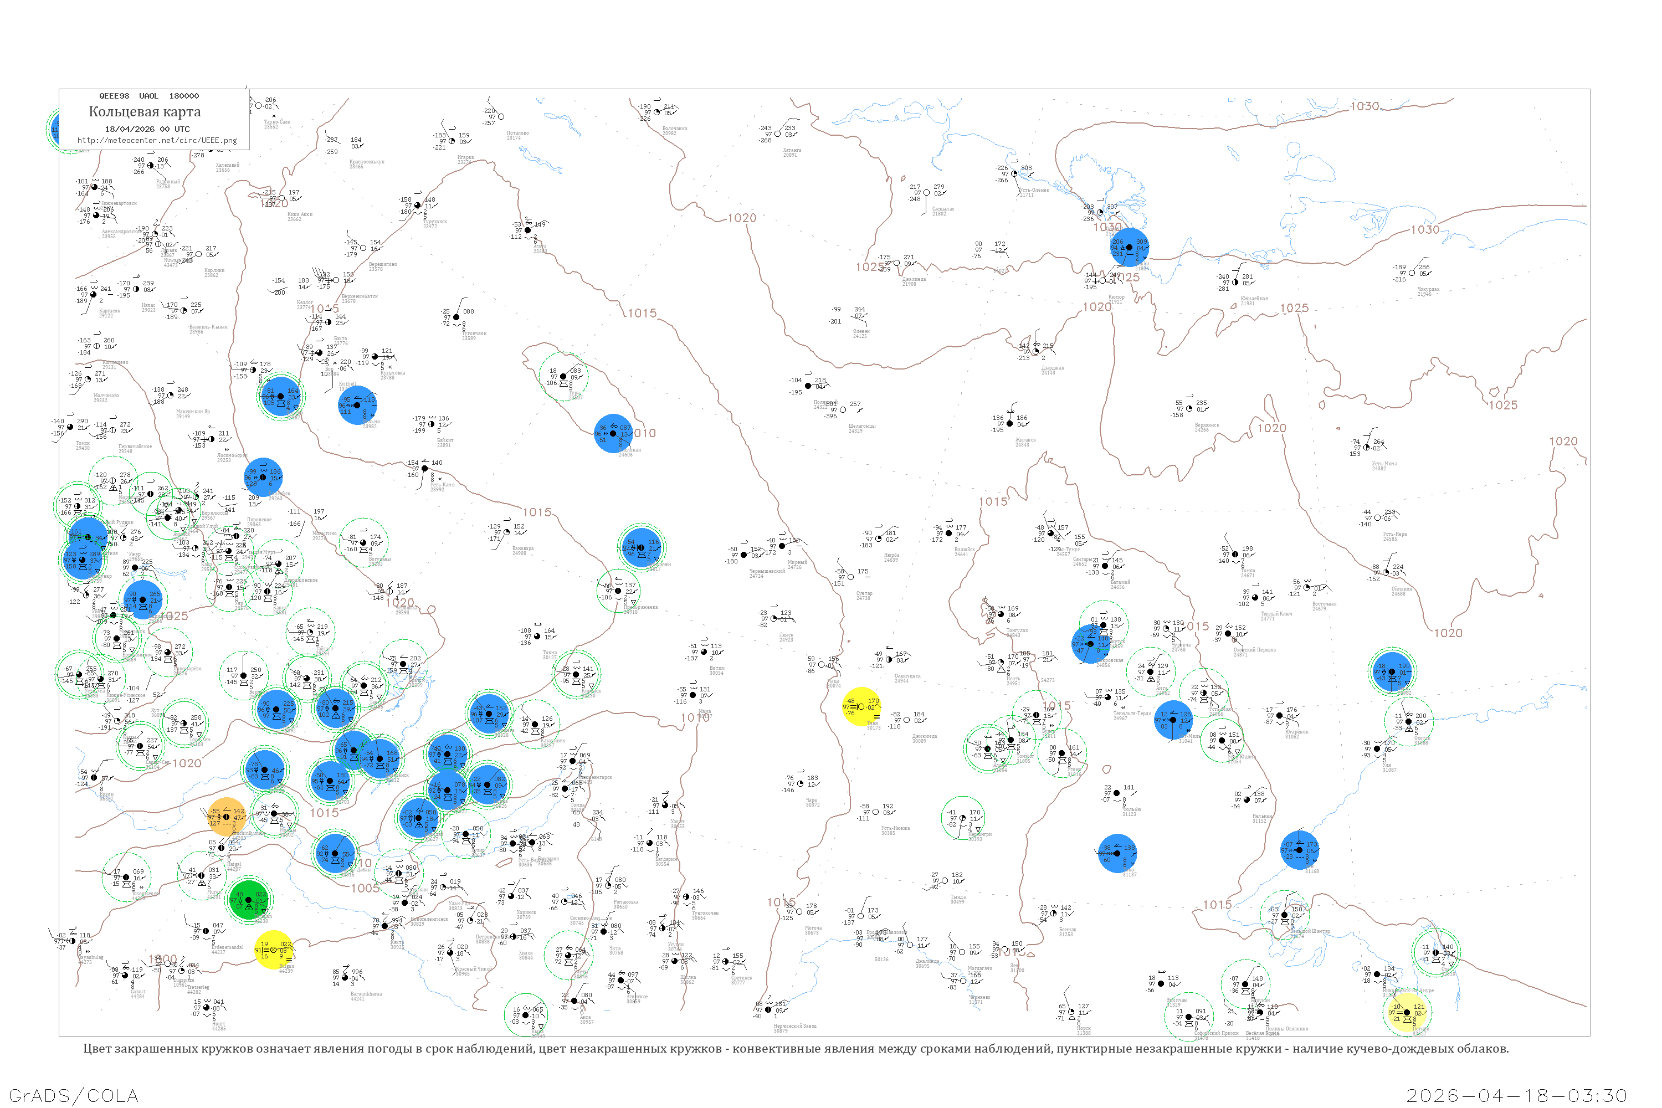
Task: Click the pale yellow circle at Погиби
Action: [x=1407, y=1012]
